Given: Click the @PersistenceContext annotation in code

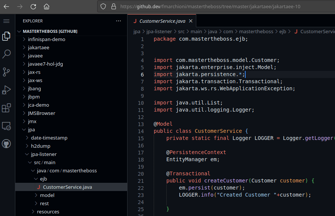Looking at the screenshot, I should point(196,152).
